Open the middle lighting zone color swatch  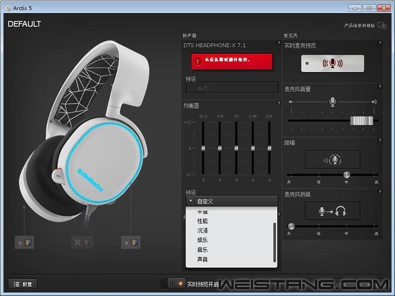click(87, 243)
